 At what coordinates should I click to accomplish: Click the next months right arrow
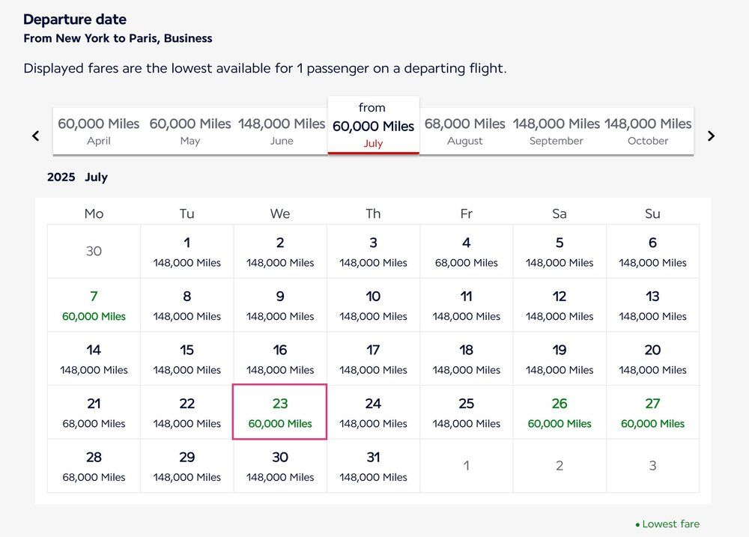[x=711, y=136]
